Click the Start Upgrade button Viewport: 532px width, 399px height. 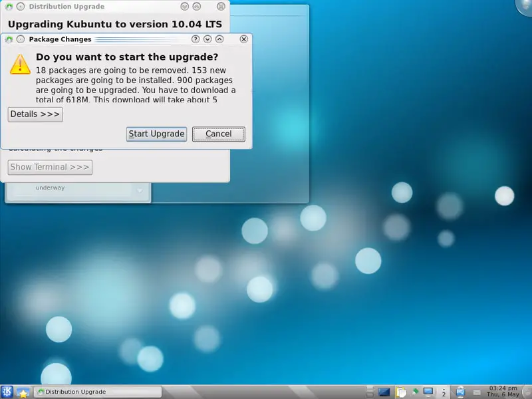pyautogui.click(x=156, y=134)
